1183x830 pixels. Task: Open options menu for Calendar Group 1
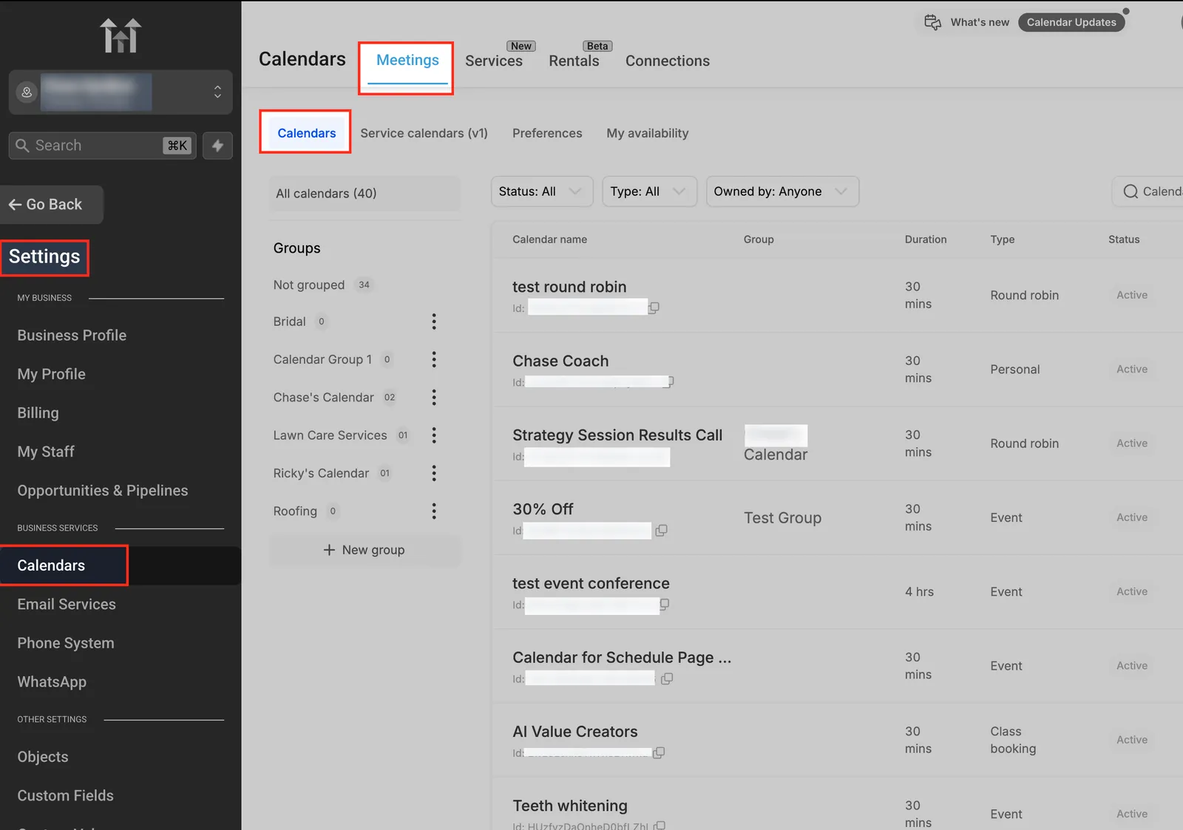(434, 360)
